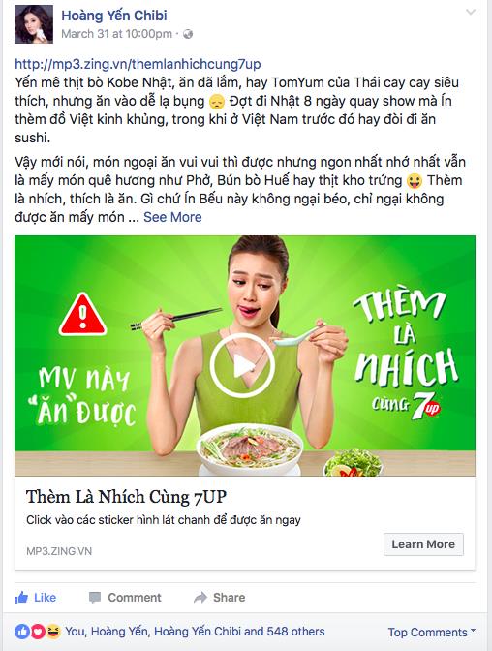492x651 pixels.
Task: Open the post options chevron menu
Action: pyautogui.click(x=471, y=12)
